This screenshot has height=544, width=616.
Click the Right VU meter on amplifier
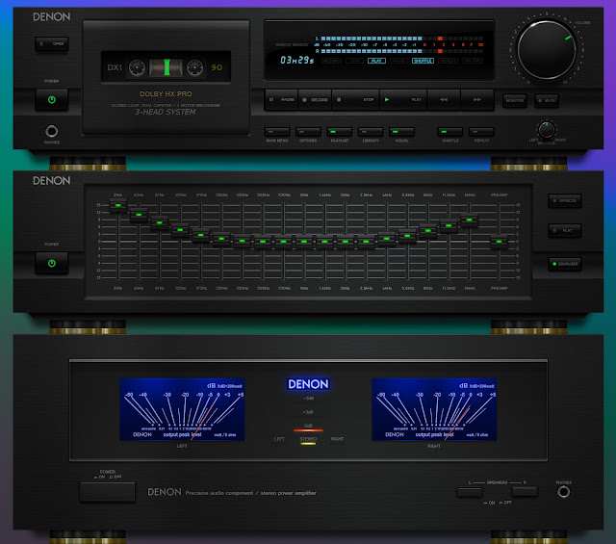434,409
